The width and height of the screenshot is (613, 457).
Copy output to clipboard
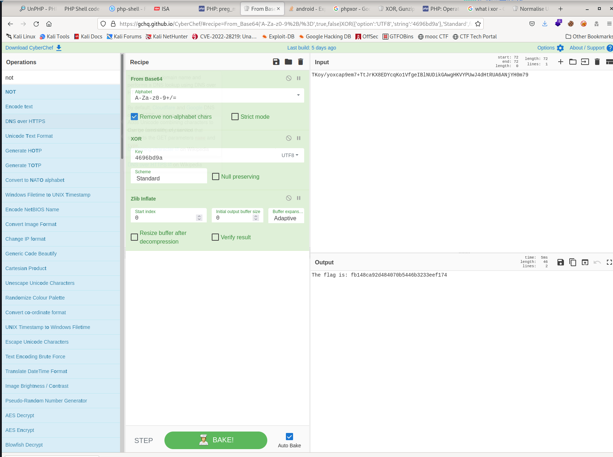[573, 263]
